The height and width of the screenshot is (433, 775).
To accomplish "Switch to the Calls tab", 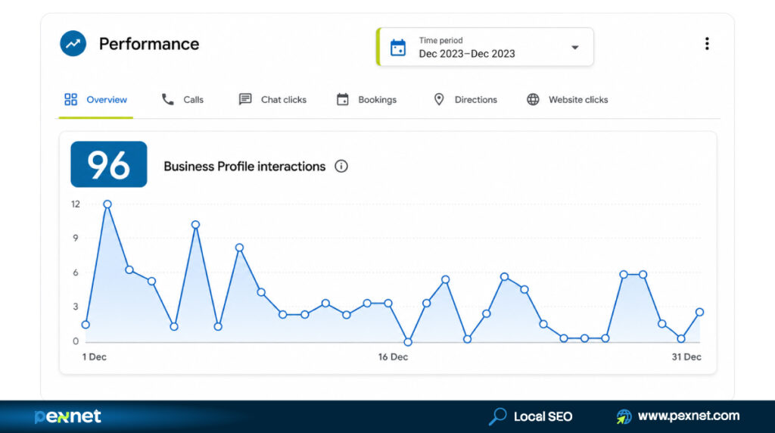I will click(x=182, y=100).
